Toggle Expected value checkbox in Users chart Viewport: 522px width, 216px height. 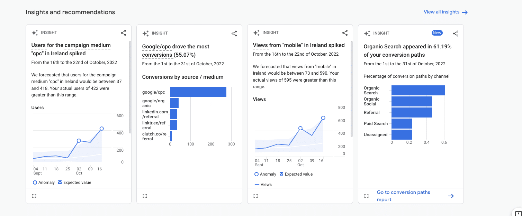click(x=60, y=182)
